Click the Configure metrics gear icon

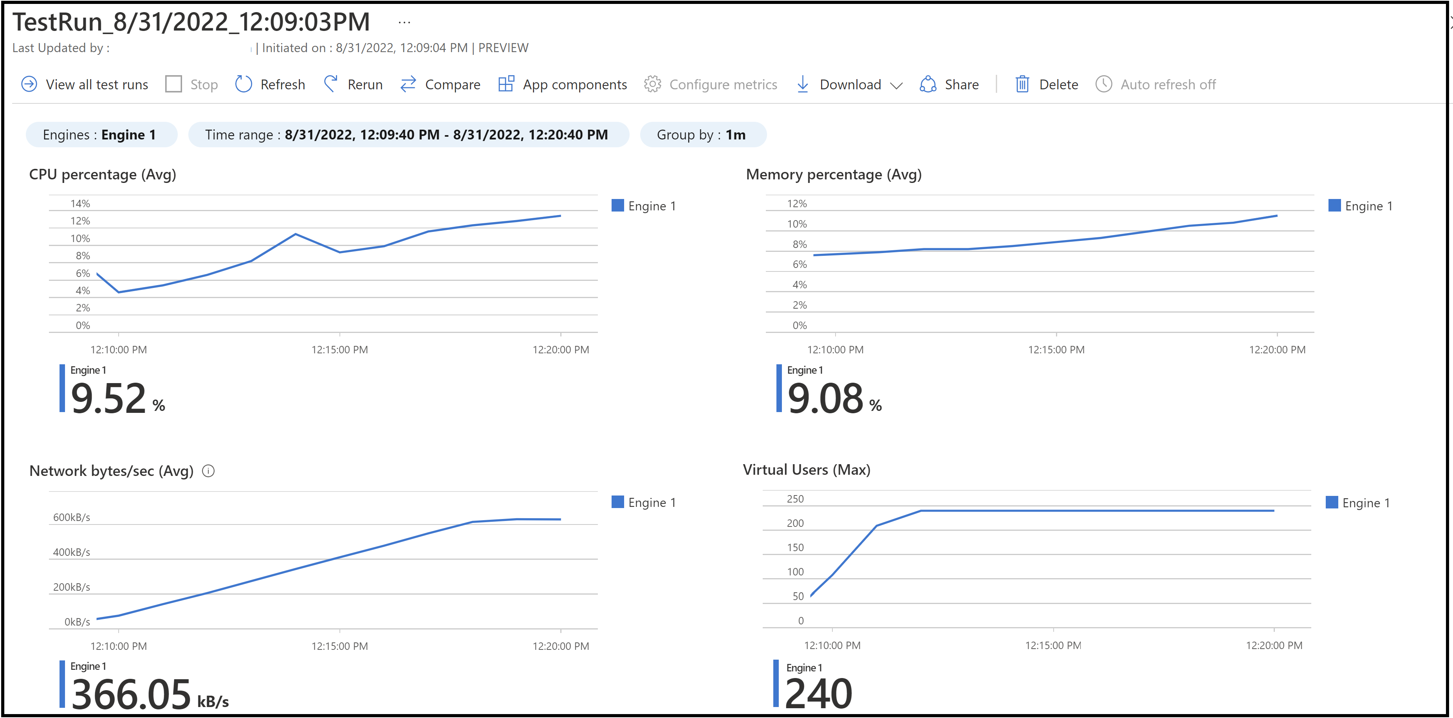tap(653, 85)
